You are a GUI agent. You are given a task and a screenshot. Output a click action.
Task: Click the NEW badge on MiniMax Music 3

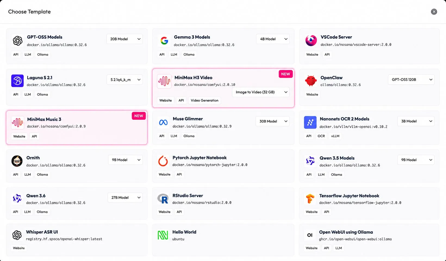(x=139, y=116)
